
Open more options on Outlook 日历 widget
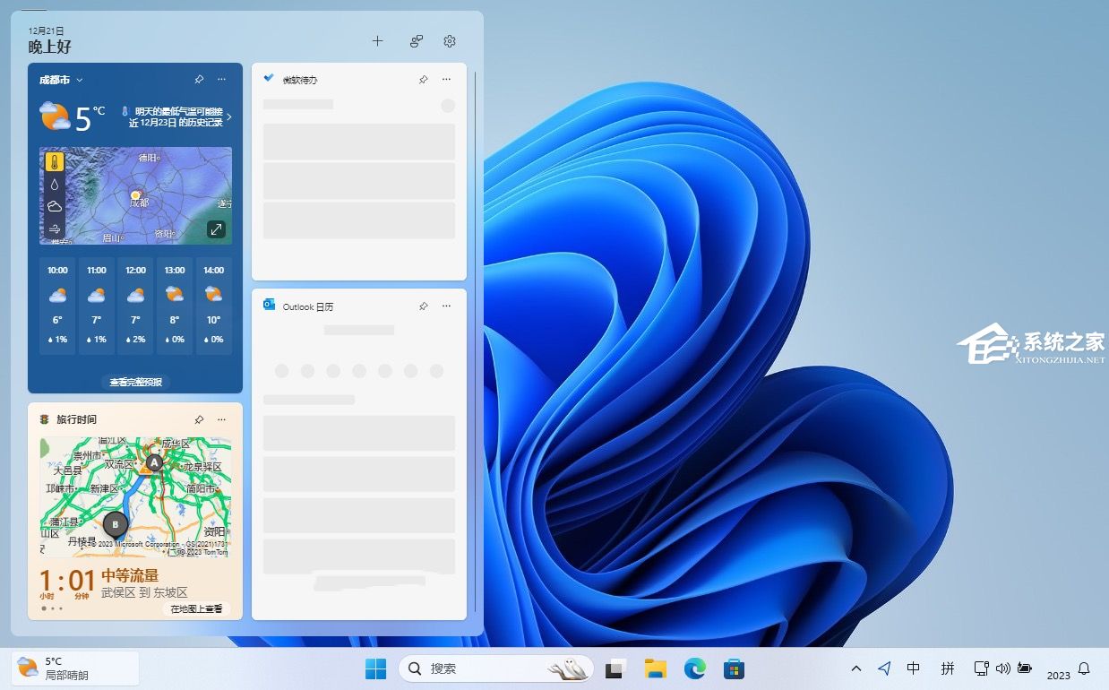pyautogui.click(x=446, y=306)
